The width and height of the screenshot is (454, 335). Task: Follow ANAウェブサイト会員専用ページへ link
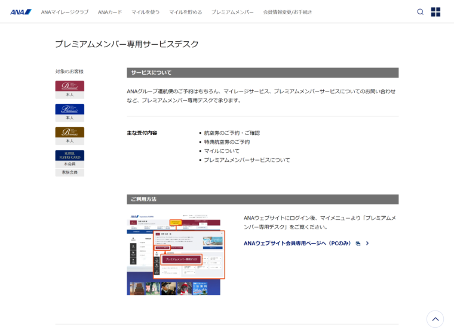[x=297, y=243]
